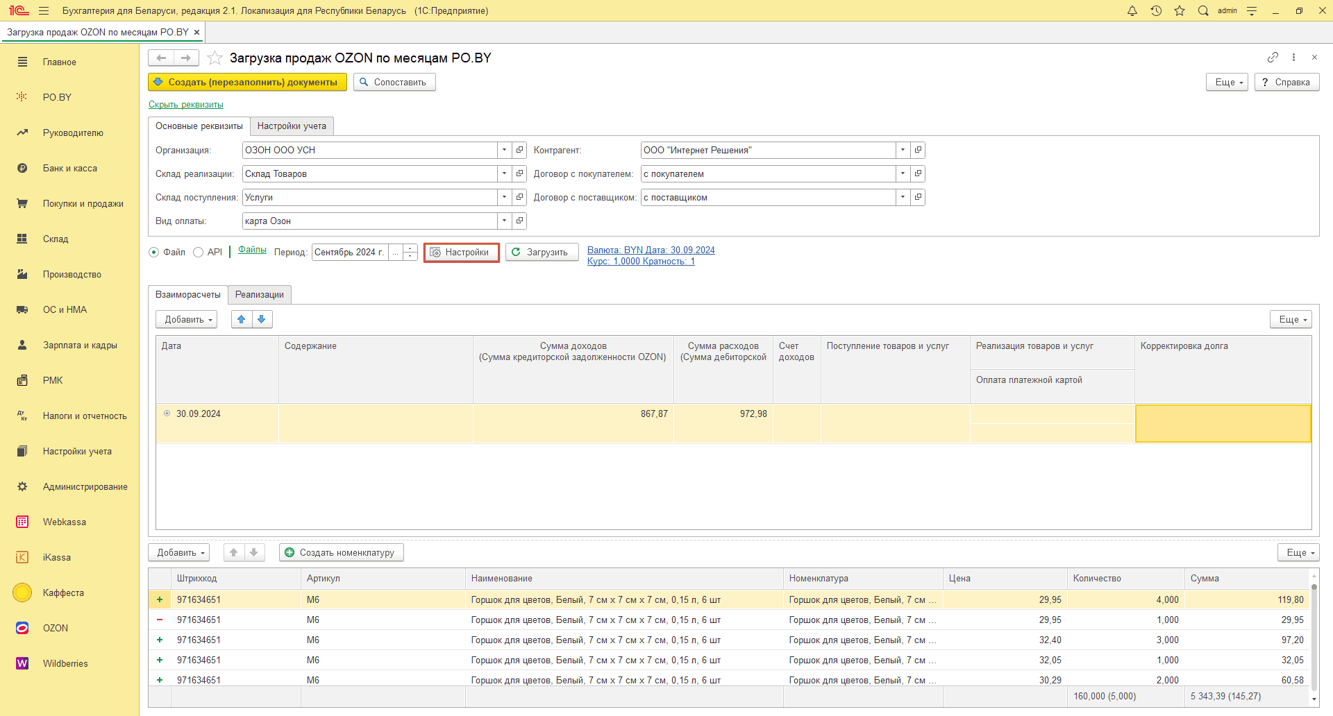This screenshot has width=1333, height=716.
Task: Open the Контрагент field's open-form icon
Action: click(x=918, y=150)
